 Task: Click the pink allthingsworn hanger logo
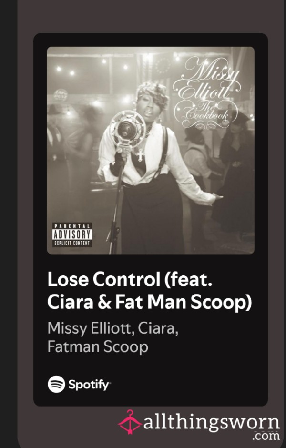pyautogui.click(x=130, y=422)
